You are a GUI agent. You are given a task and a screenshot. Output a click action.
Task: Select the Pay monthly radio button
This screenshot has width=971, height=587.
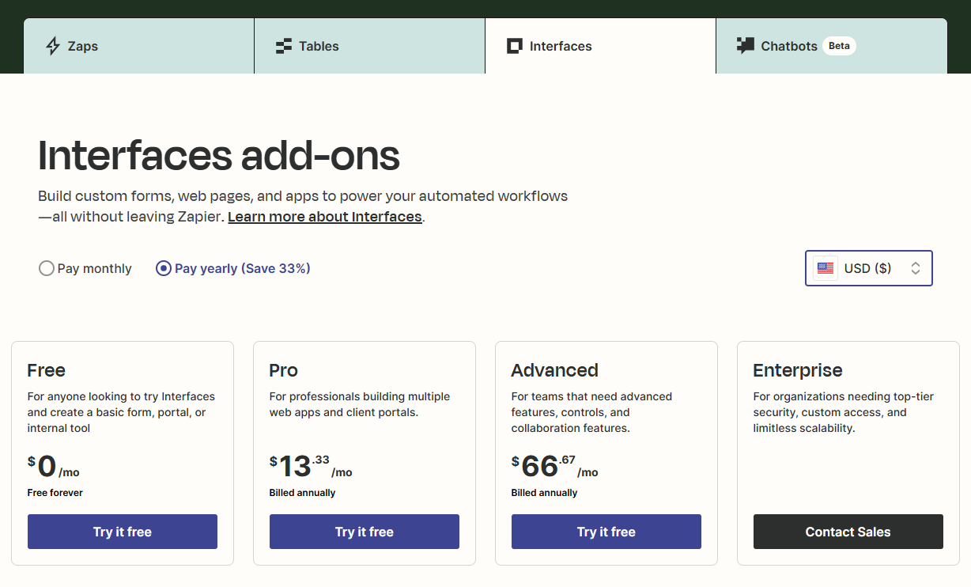(46, 268)
